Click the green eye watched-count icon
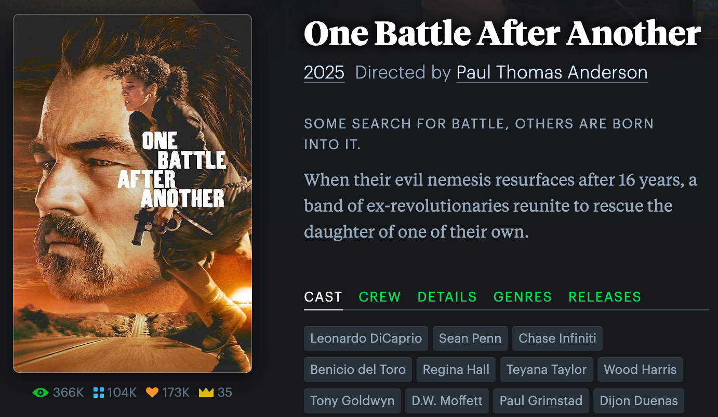718x417 pixels. pyautogui.click(x=40, y=393)
